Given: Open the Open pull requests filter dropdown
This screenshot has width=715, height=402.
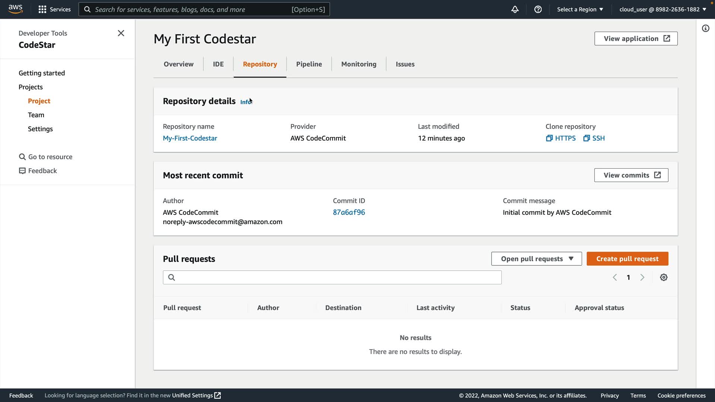Looking at the screenshot, I should pyautogui.click(x=536, y=259).
